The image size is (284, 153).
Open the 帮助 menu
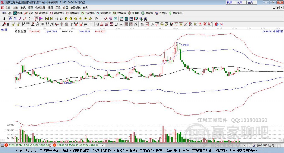pos(85,7)
